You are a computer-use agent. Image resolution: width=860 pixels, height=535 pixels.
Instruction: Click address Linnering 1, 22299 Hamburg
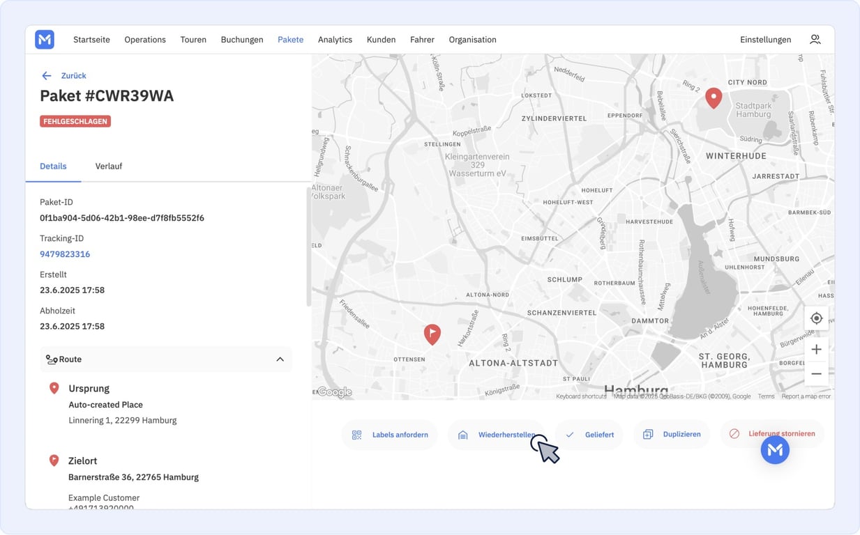[122, 421]
